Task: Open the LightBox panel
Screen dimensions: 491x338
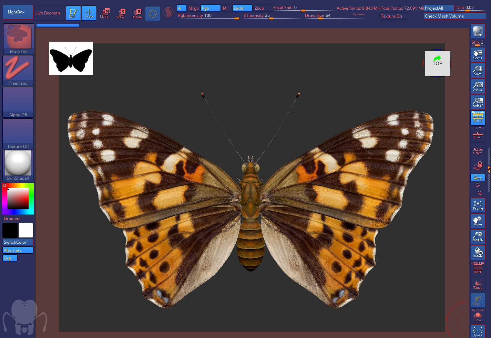Action: (18, 12)
